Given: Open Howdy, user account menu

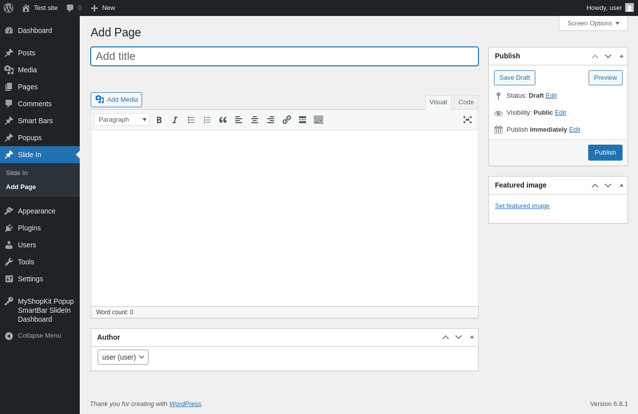Looking at the screenshot, I should [x=610, y=8].
